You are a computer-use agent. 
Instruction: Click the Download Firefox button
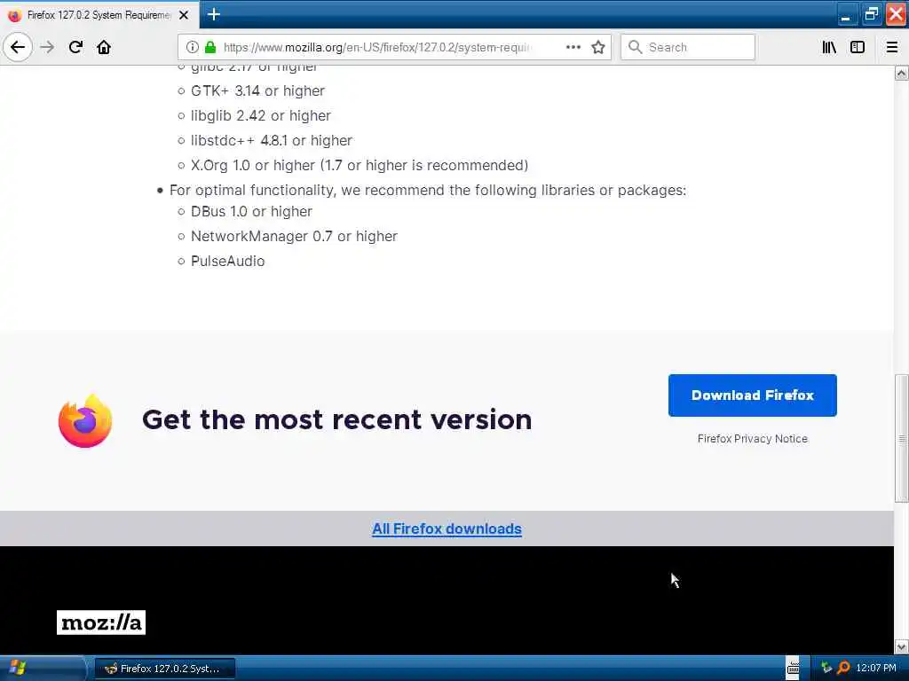pos(752,395)
